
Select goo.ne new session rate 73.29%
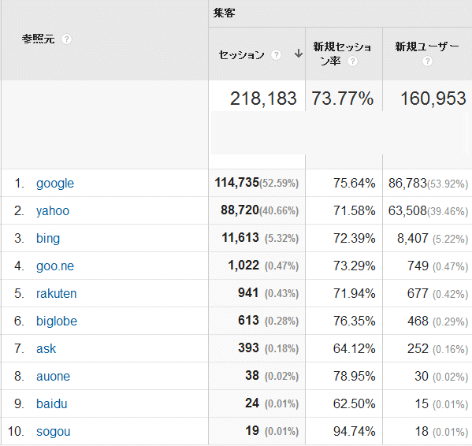point(355,266)
